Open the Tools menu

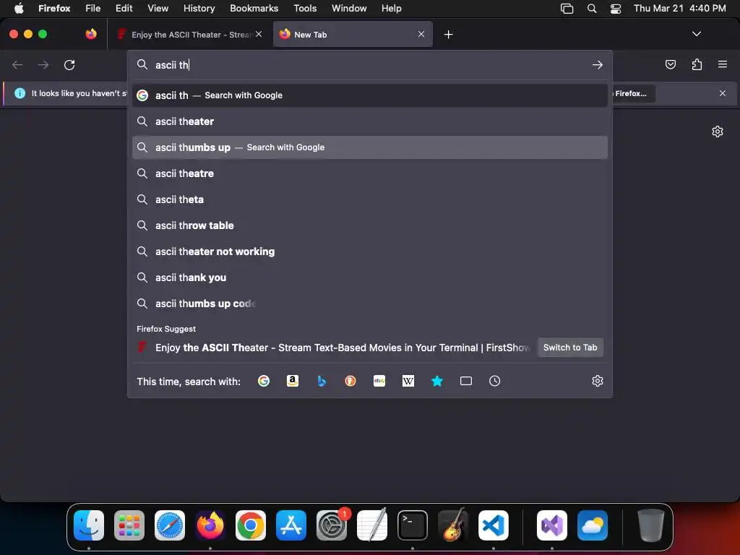(x=305, y=8)
